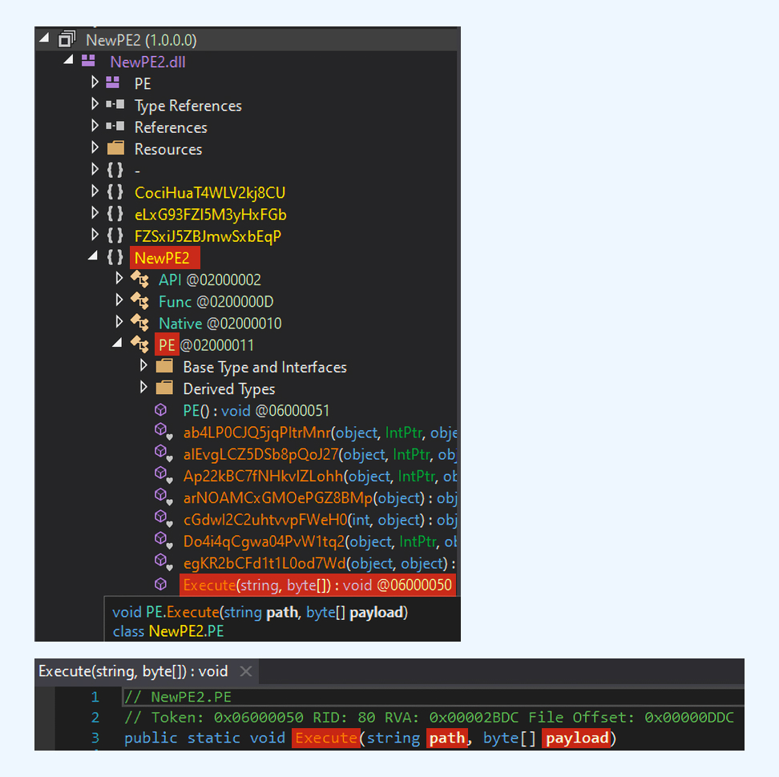Expand the References node
779x777 pixels.
95,126
